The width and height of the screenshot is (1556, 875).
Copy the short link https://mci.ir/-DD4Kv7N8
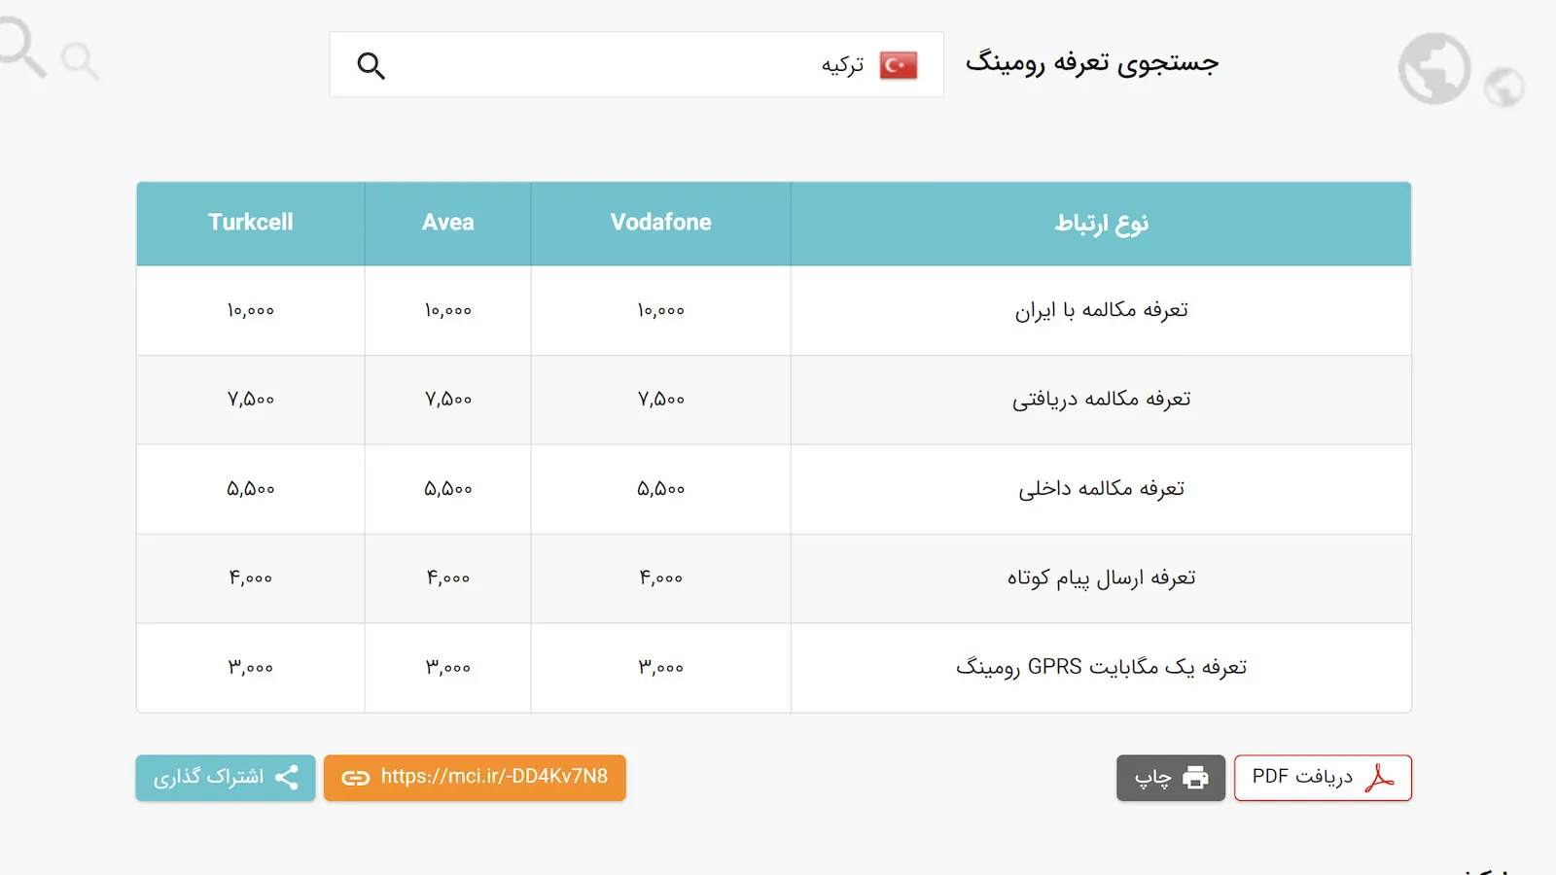coord(475,778)
